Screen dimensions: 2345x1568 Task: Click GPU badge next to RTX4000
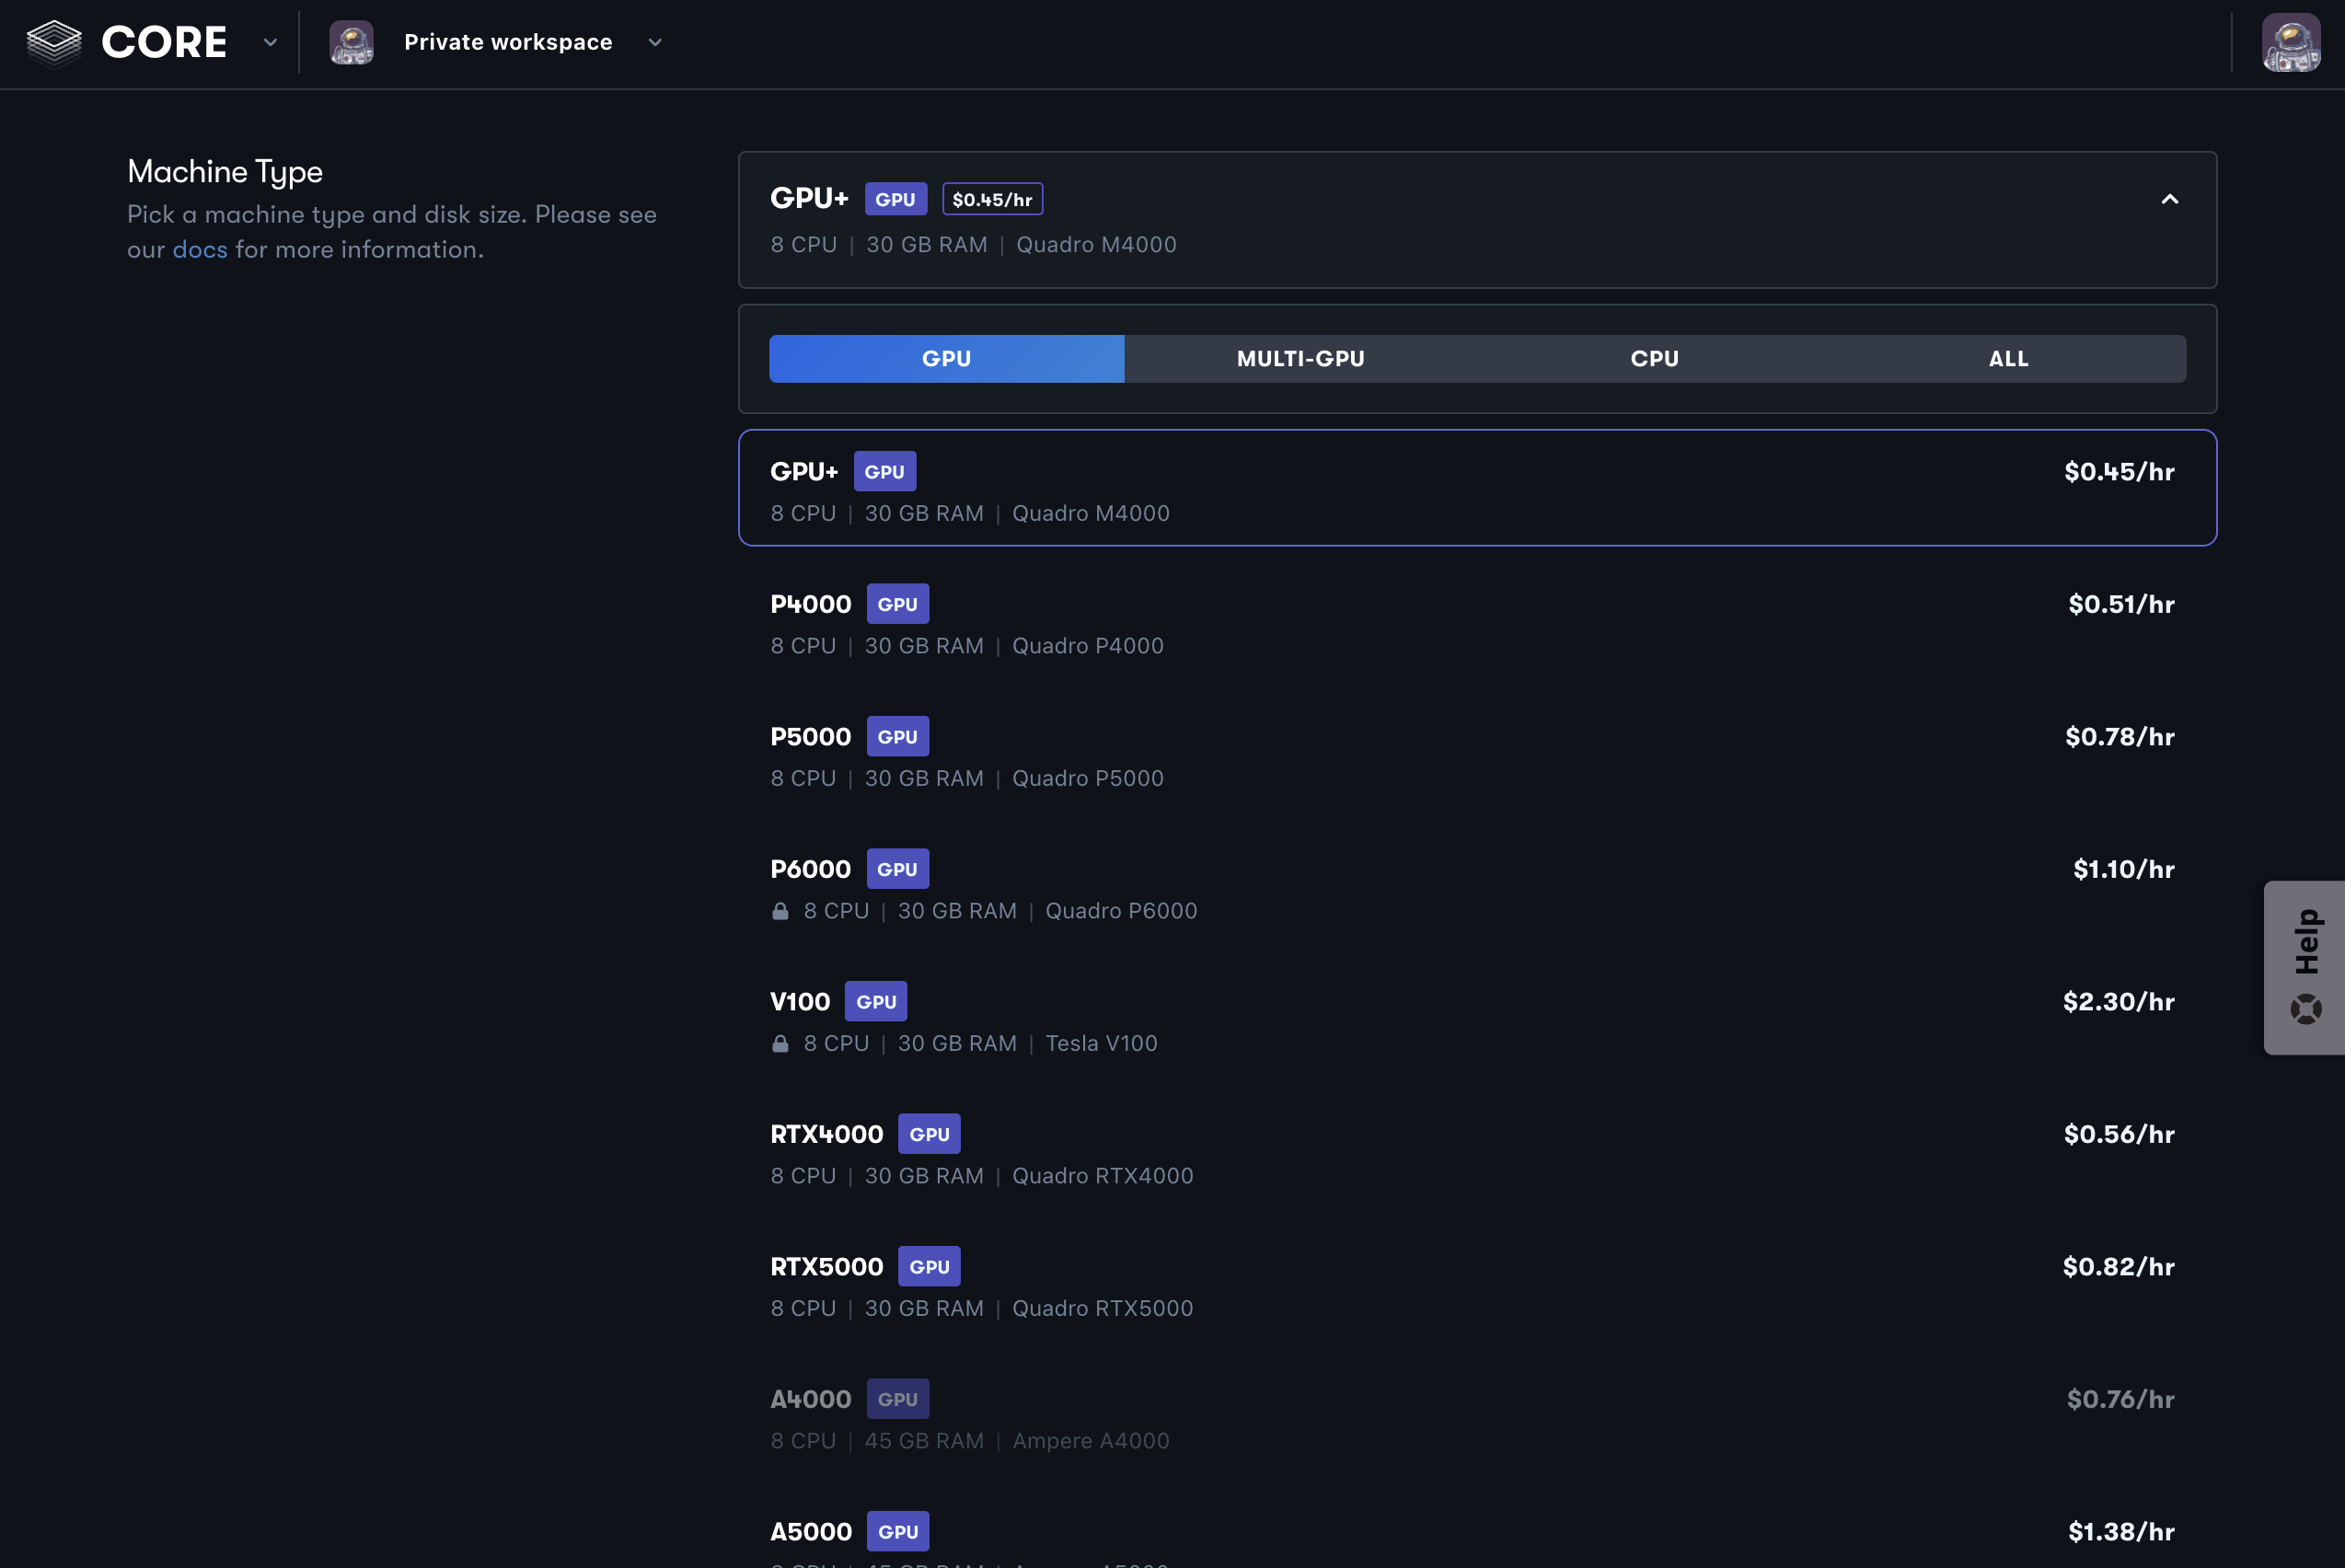point(929,1134)
